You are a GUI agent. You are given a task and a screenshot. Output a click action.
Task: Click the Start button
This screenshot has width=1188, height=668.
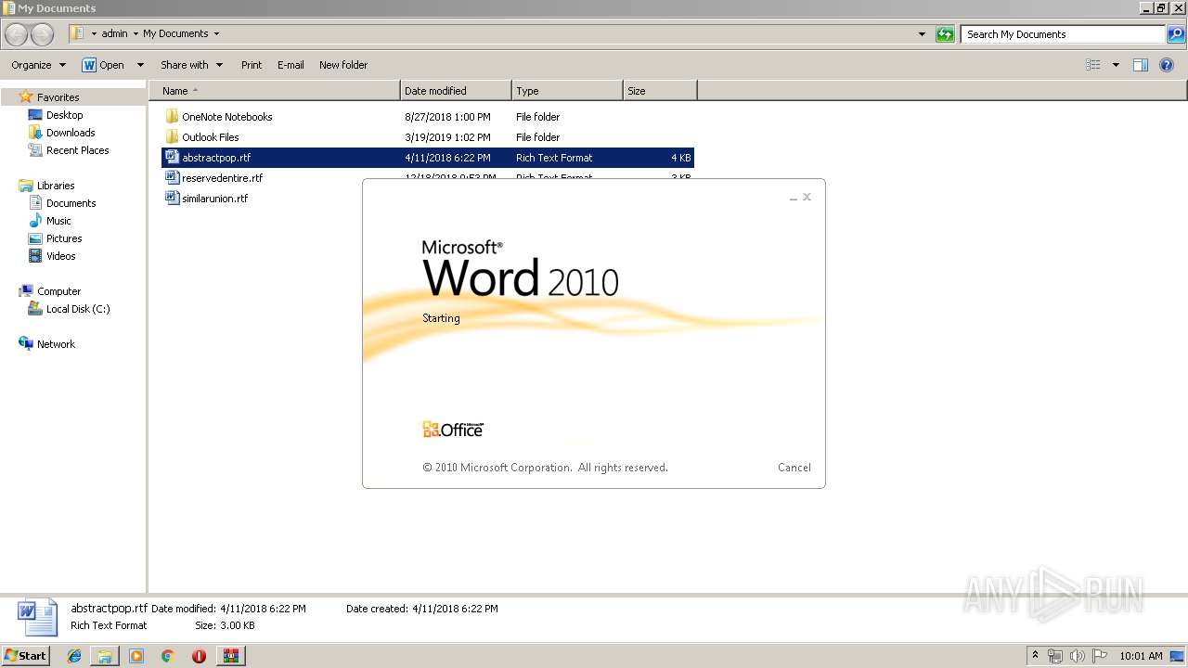26,655
